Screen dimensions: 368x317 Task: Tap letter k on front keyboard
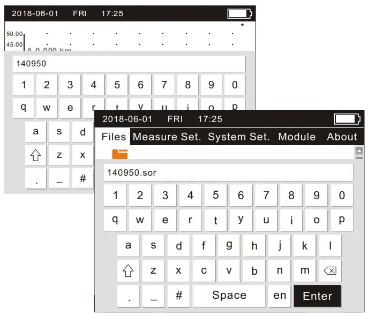coord(305,245)
